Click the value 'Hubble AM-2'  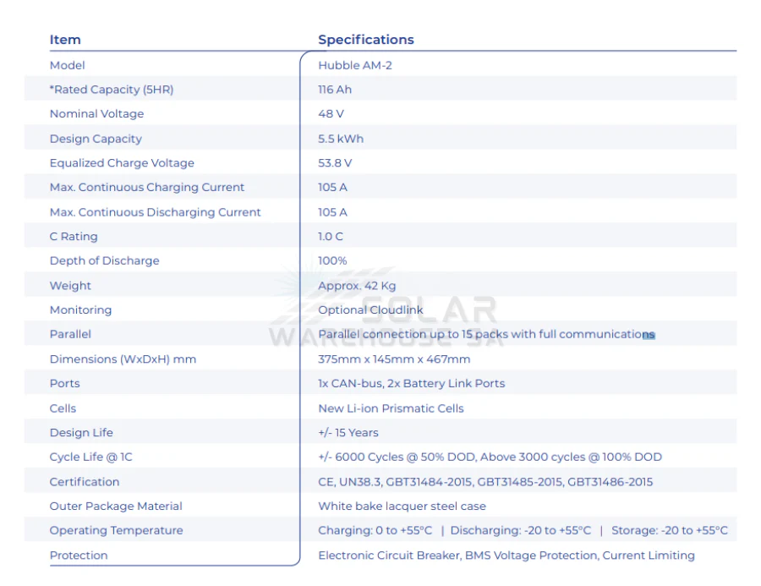[x=355, y=65]
